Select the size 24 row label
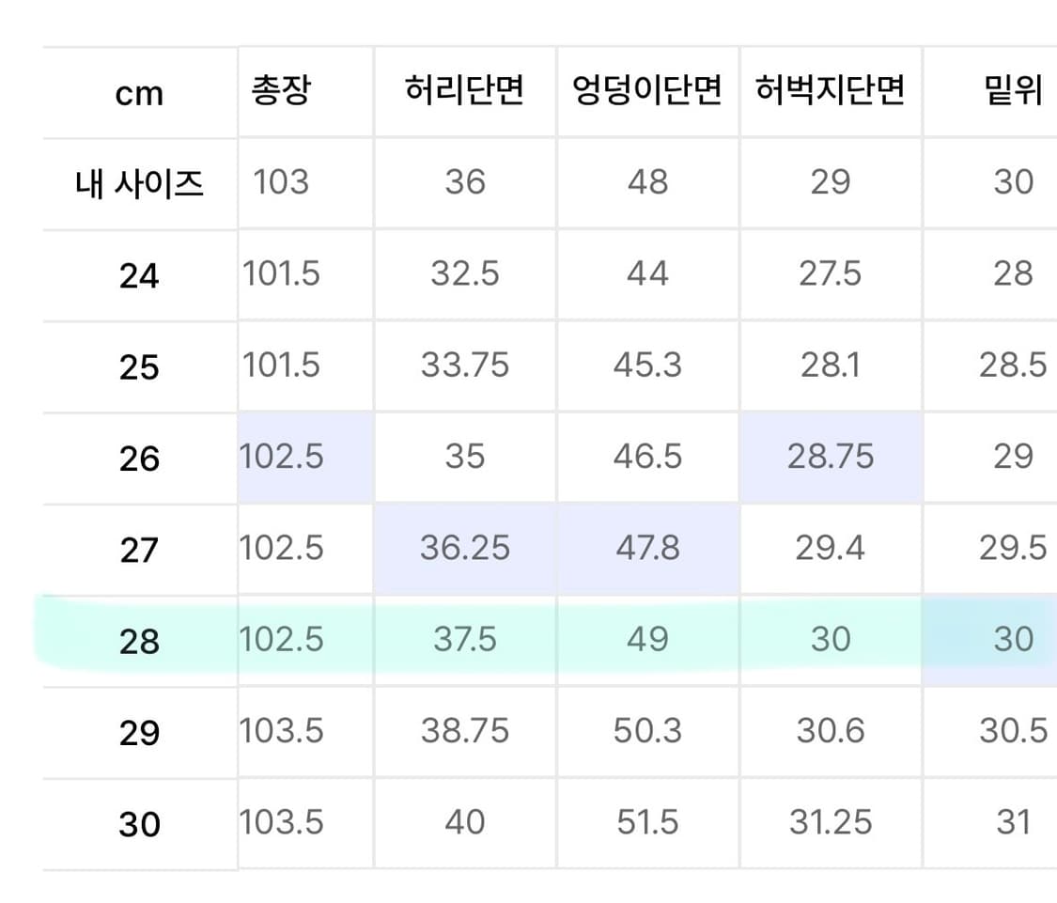This screenshot has height=903, width=1057. [139, 274]
